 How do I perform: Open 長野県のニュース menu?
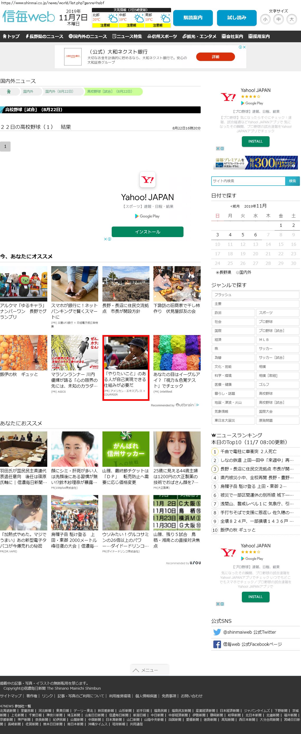click(44, 36)
